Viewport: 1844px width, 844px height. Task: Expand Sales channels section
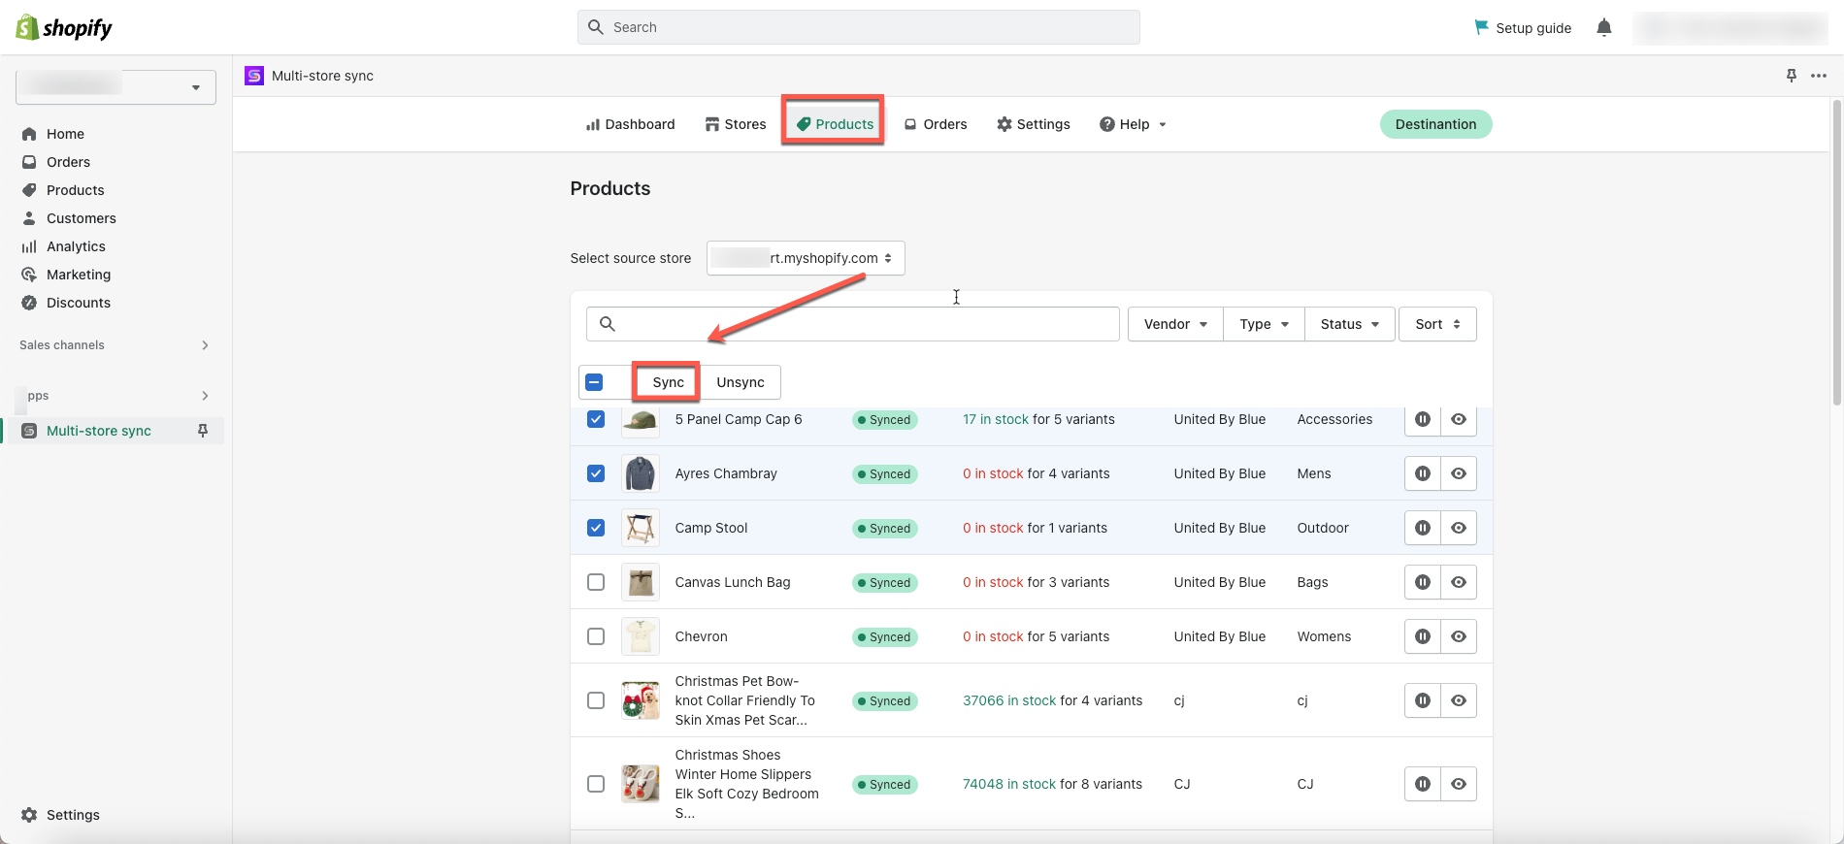[205, 345]
